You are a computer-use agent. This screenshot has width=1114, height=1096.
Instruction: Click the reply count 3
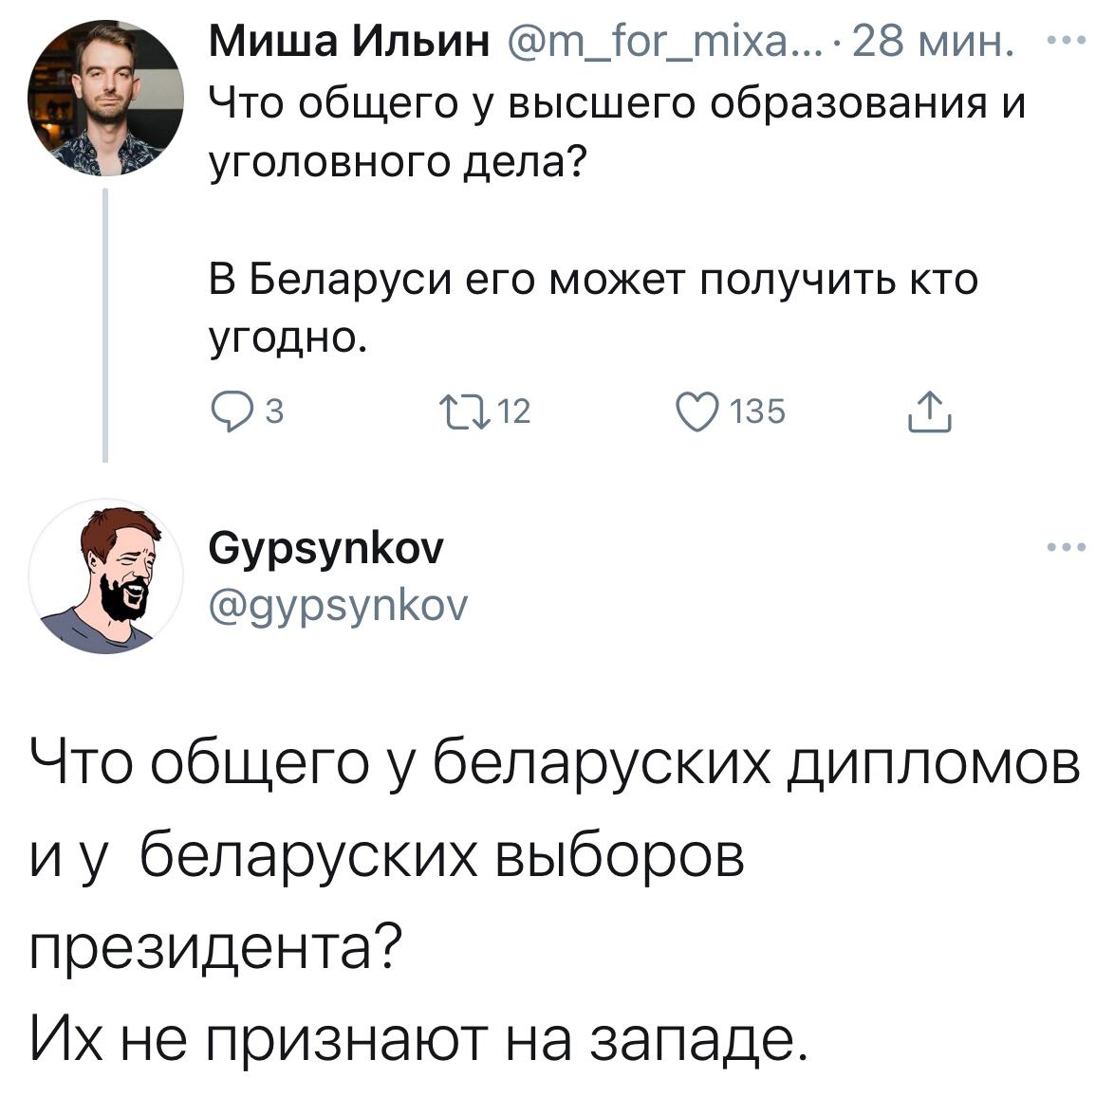pos(274,411)
